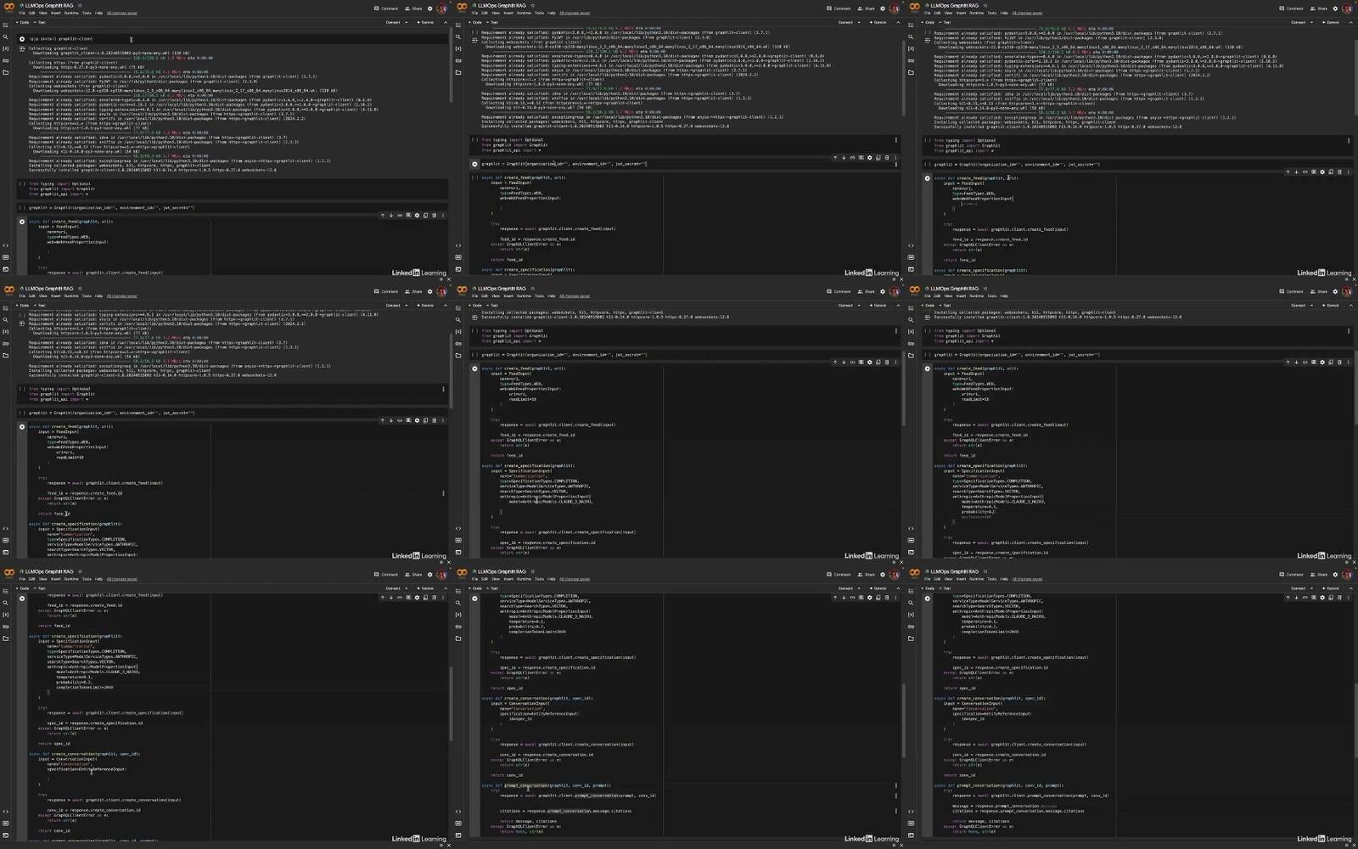Open the View menu in top-right frame
Image resolution: width=1358 pixels, height=849 pixels.
948,13
